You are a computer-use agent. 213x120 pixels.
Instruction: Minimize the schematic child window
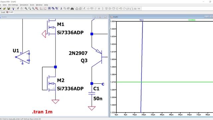(95, 17)
